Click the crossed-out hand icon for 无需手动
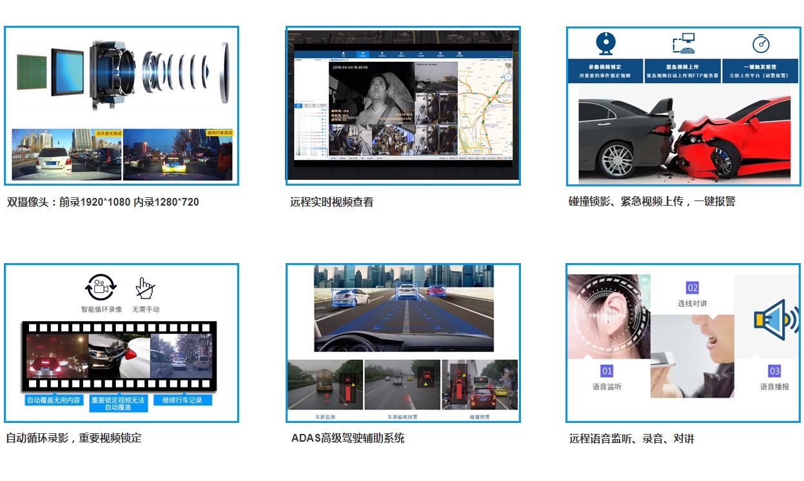Screen dimensions: 804x481 pyautogui.click(x=146, y=288)
